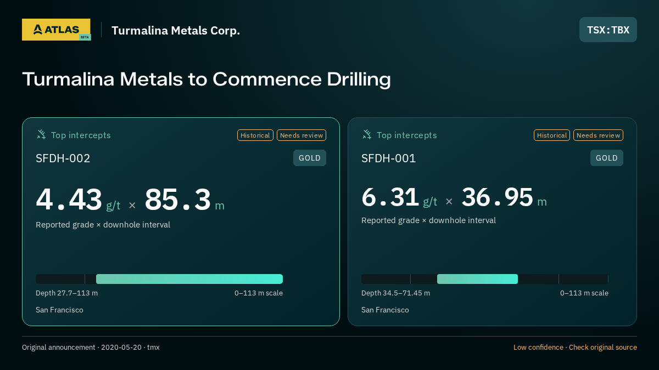
Task: Click the Top intercepts label on the SFDH-001 card
Action: click(x=407, y=135)
